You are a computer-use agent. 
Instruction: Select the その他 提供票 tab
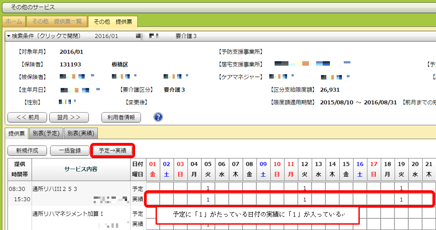click(113, 21)
